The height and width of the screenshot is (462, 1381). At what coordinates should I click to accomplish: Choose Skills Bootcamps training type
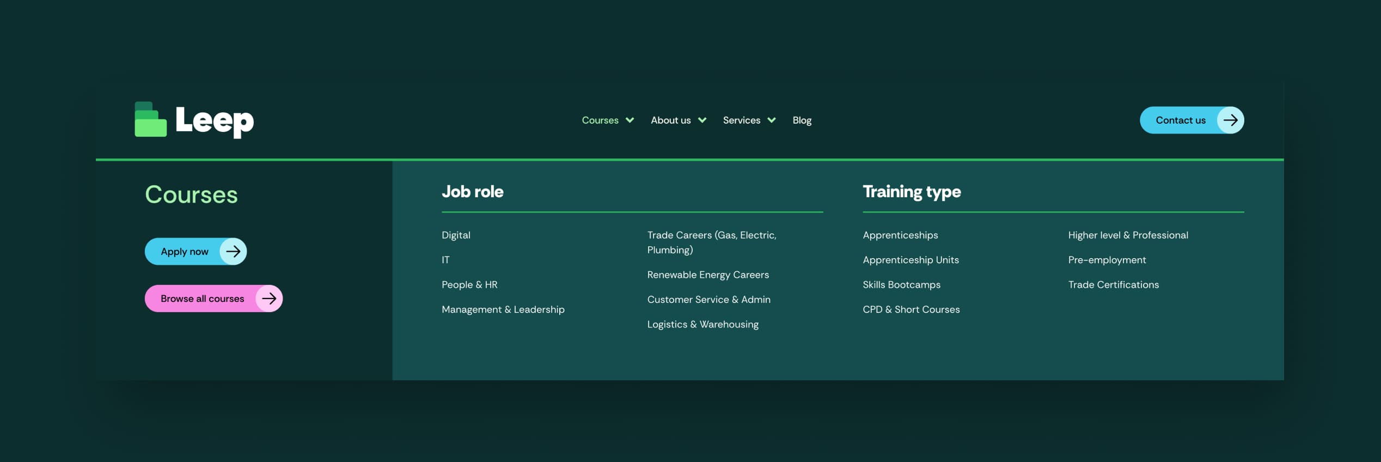point(901,285)
